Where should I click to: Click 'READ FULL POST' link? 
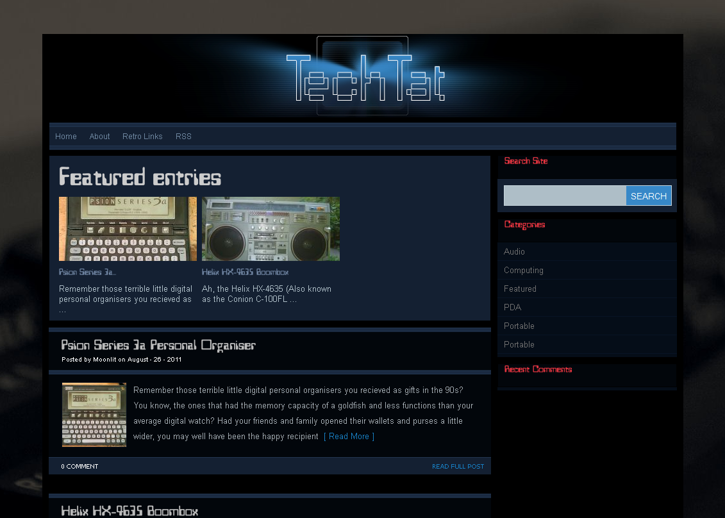pos(458,466)
